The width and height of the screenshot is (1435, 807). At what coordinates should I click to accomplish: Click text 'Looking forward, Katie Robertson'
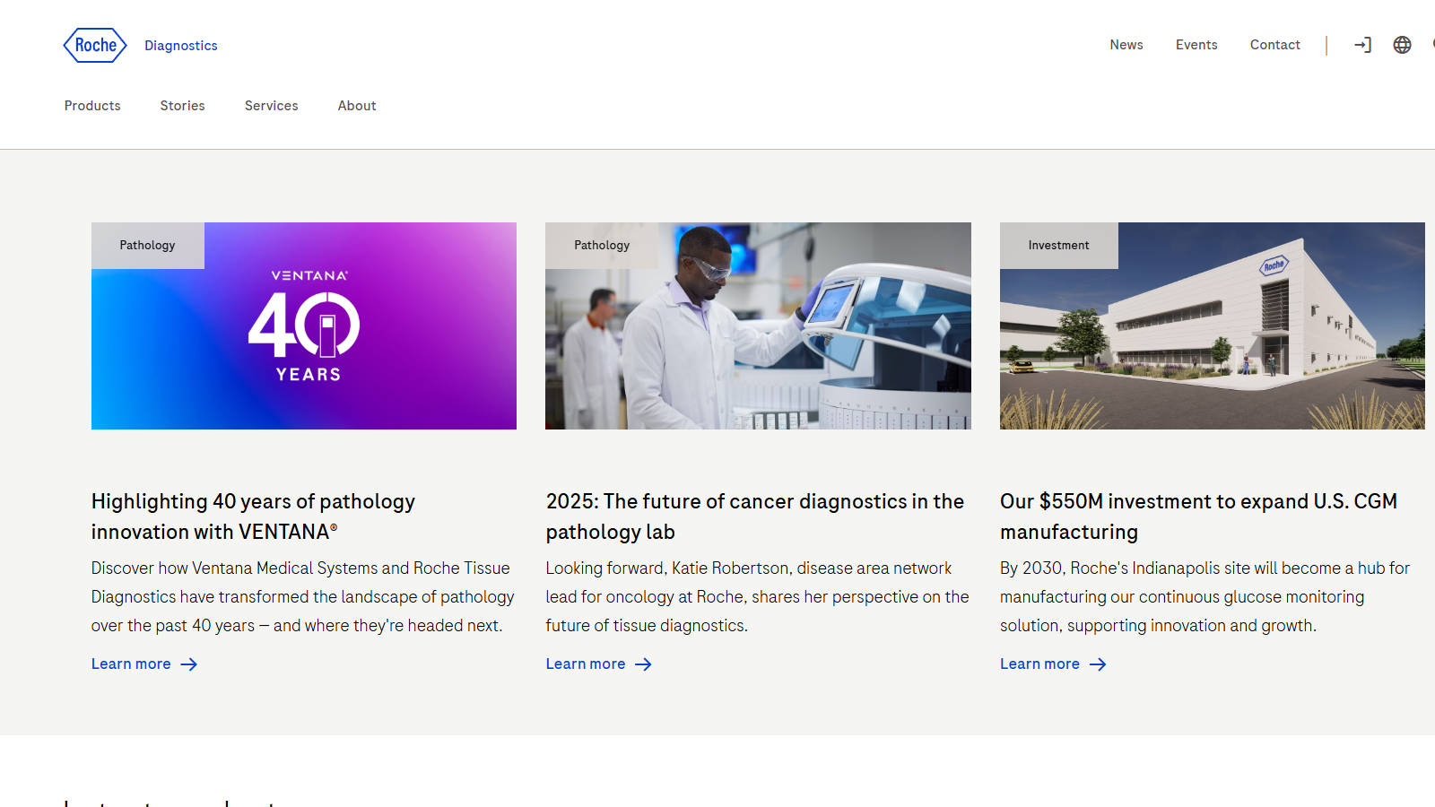coord(668,568)
